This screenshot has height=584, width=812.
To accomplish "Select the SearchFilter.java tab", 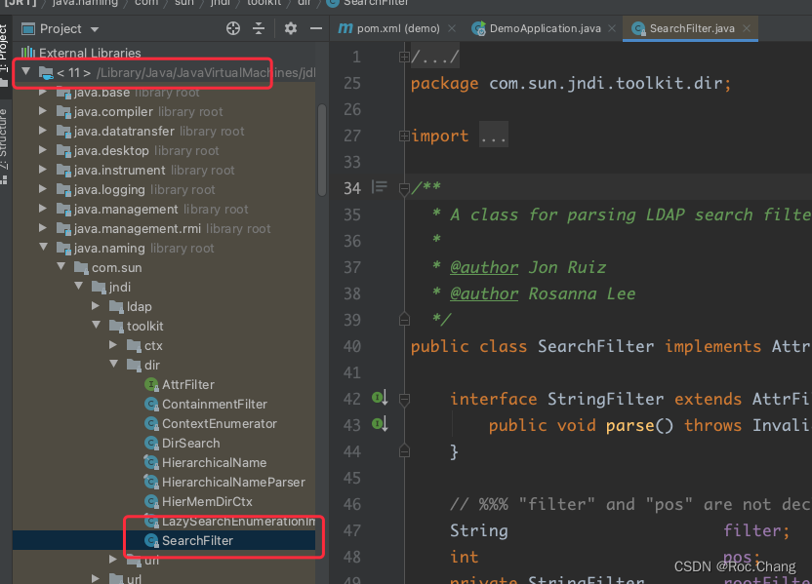I will (x=692, y=28).
